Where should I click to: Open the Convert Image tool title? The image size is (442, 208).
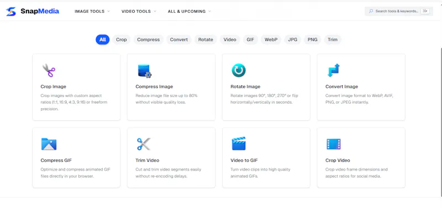341,87
